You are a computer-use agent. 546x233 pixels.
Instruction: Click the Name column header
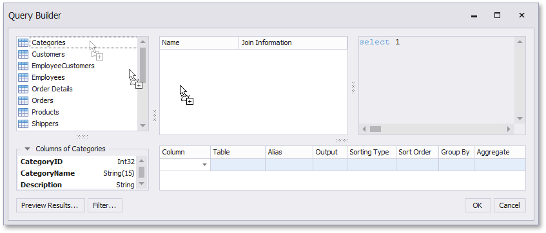tap(199, 42)
